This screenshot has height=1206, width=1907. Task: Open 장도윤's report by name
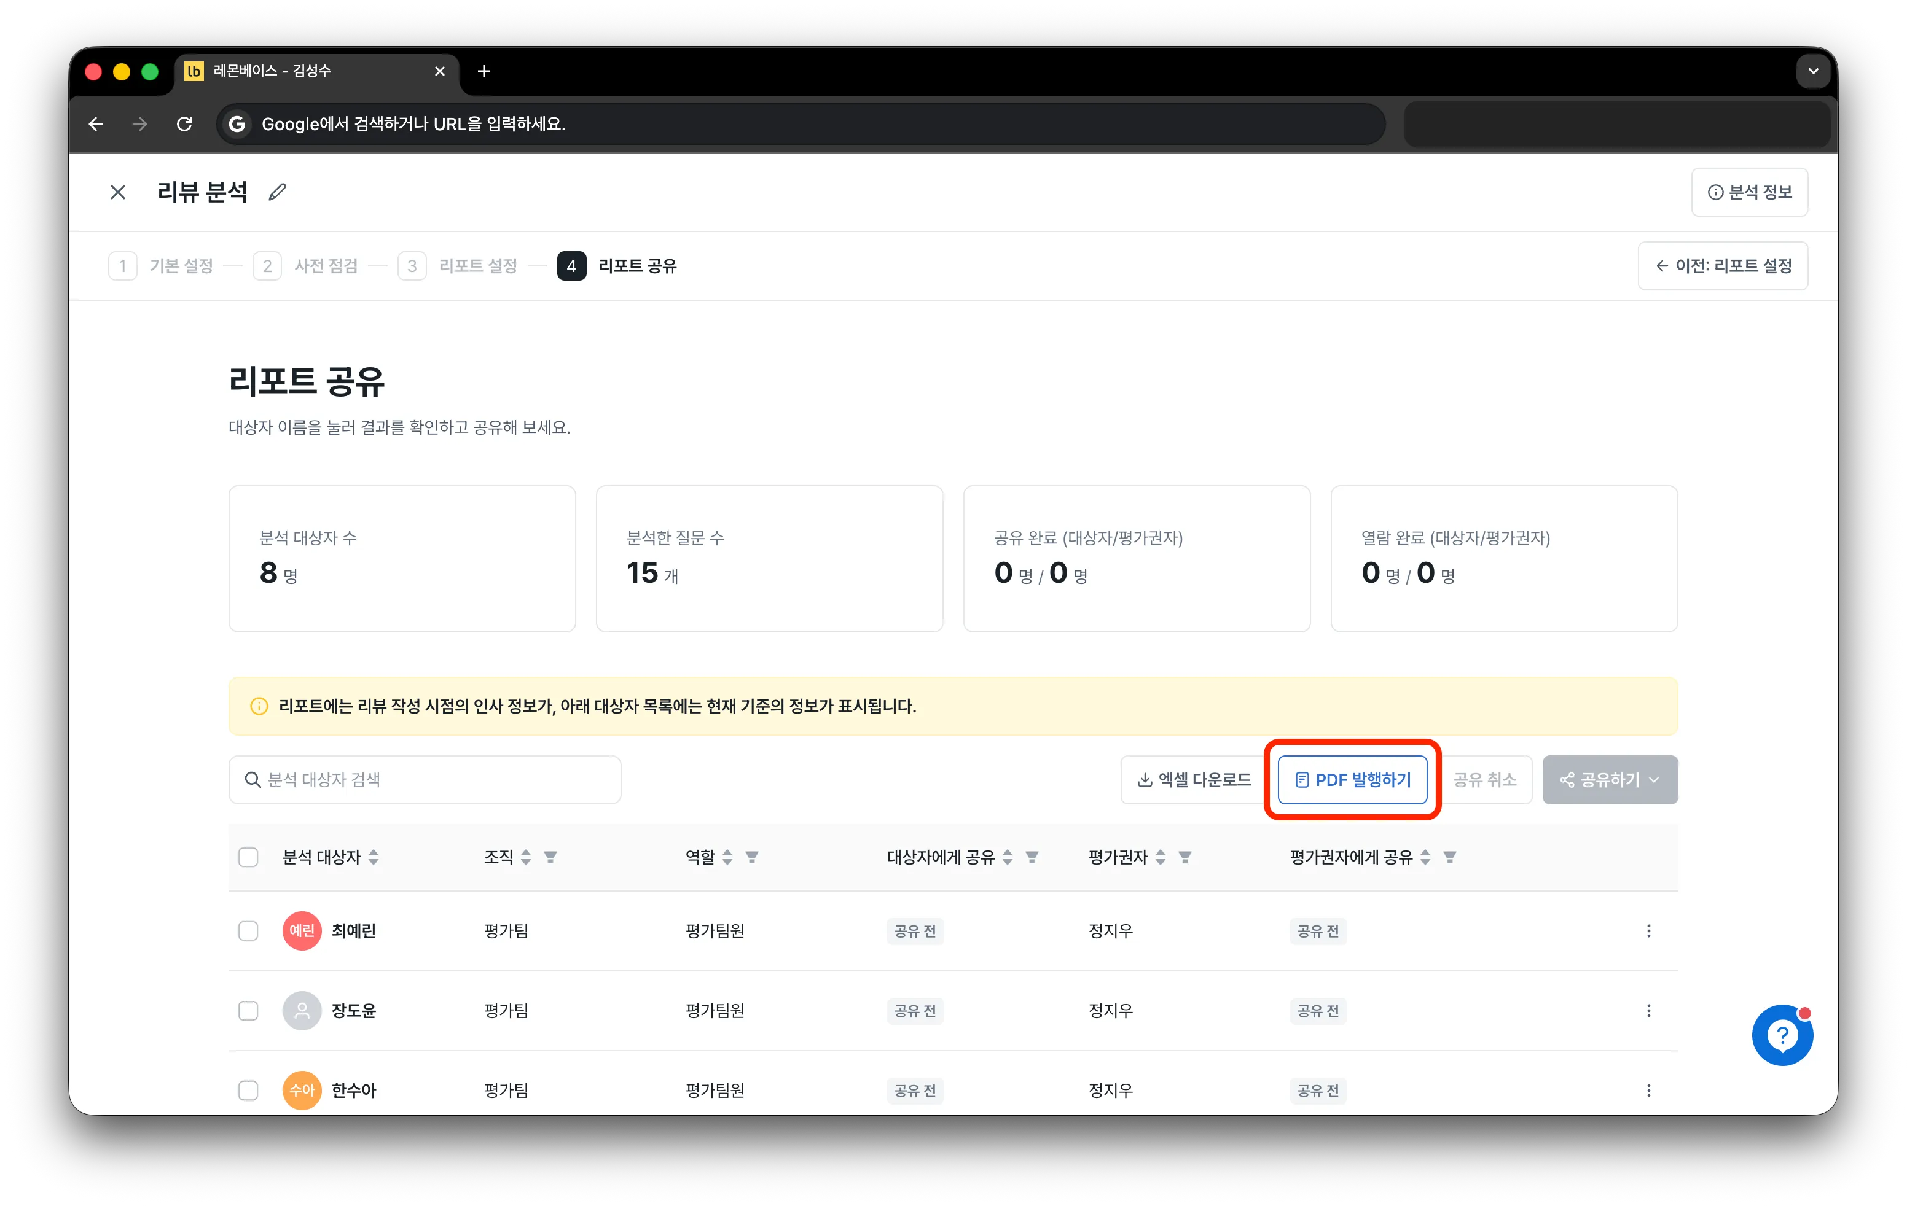(353, 1011)
